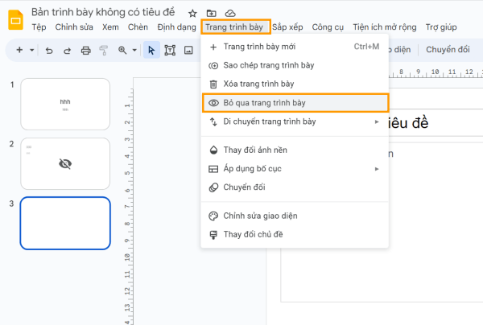Viewport: 483px width, 325px height.
Task: Click the presentation title text
Action: click(x=103, y=12)
